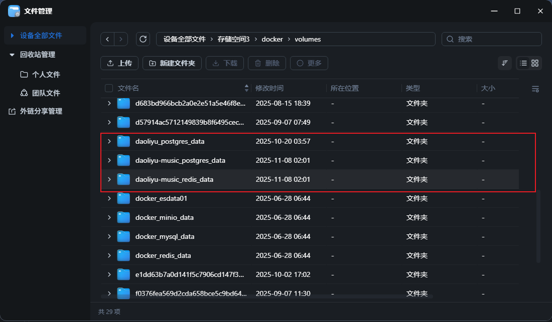Open column settings icon
Screen dimensions: 552x322
tap(535, 89)
